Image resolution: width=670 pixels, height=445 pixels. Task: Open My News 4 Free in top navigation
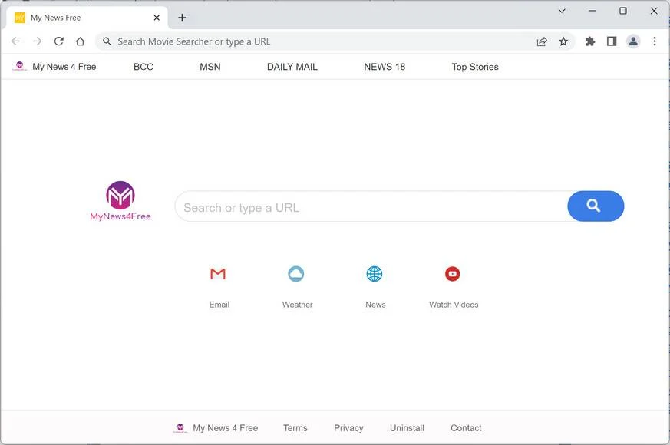54,67
